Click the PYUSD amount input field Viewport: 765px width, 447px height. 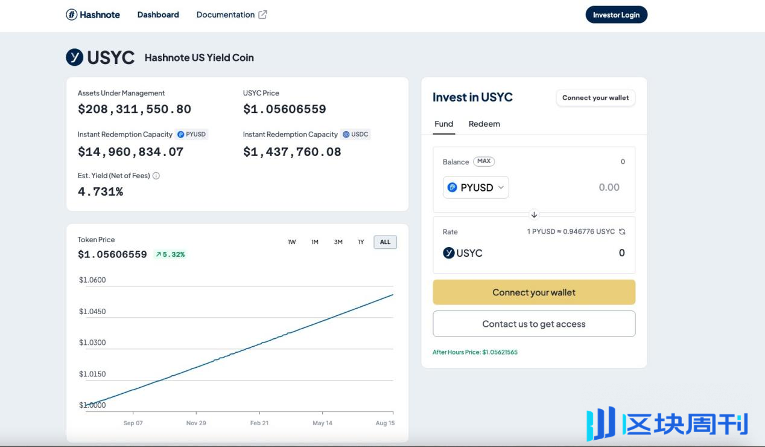(579, 187)
